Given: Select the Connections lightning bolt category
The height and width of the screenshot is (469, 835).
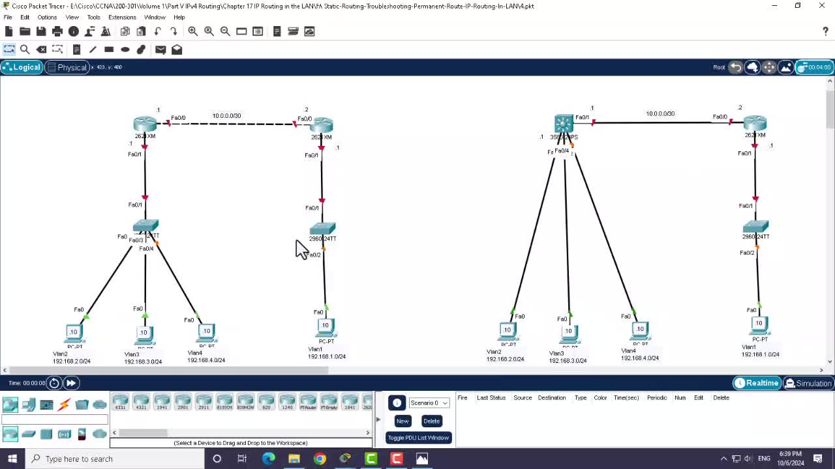Looking at the screenshot, I should coord(64,405).
